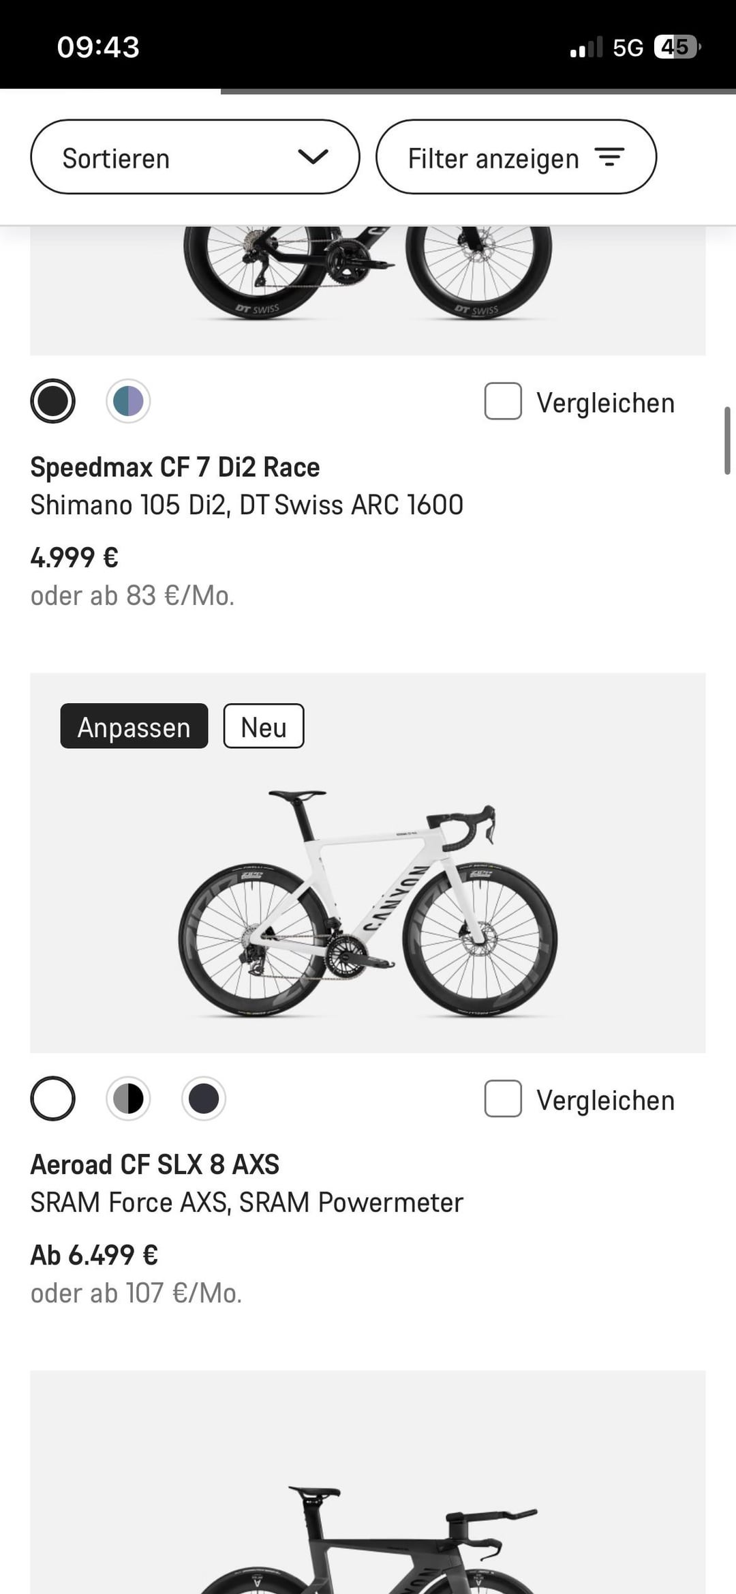This screenshot has height=1594, width=736.
Task: Click the page scrollbar handle
Action: 727,441
